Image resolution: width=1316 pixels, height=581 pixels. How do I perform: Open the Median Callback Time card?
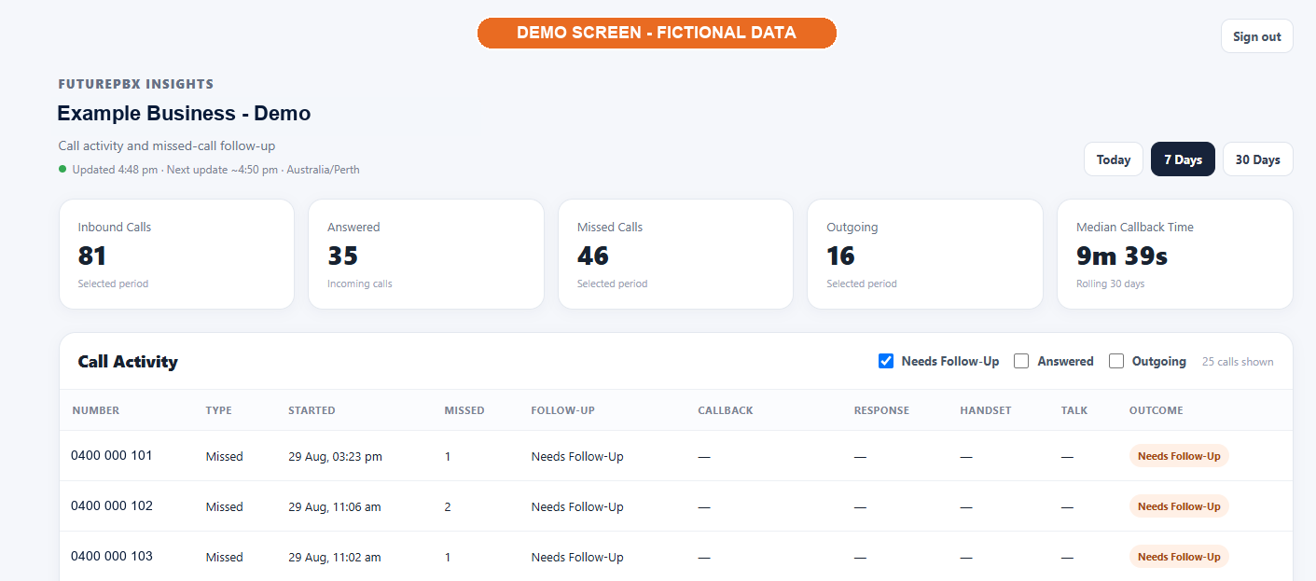coord(1175,254)
